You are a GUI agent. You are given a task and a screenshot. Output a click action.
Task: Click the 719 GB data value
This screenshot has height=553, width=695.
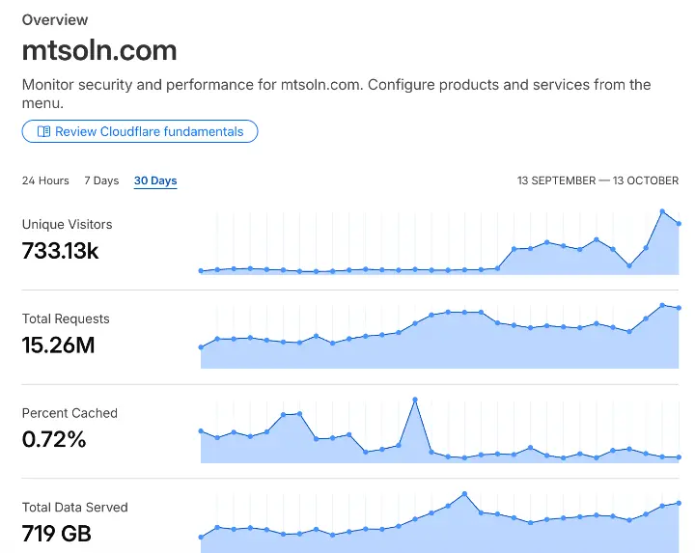coord(57,533)
